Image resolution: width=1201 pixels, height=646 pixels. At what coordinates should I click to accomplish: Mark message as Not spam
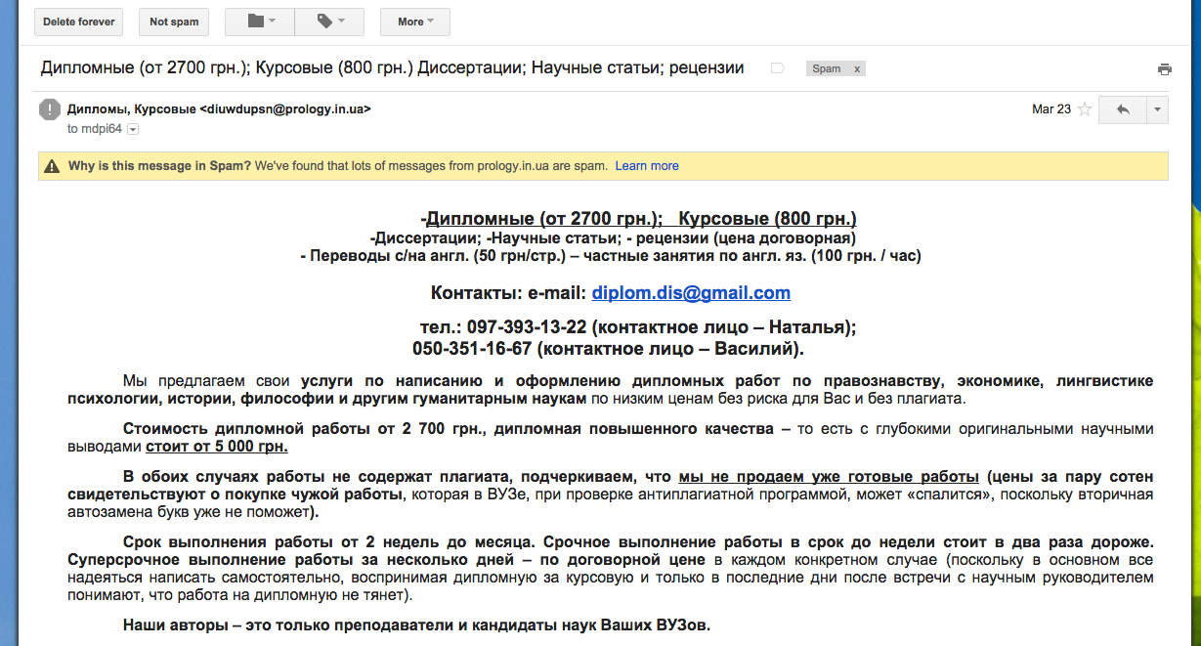coord(174,22)
